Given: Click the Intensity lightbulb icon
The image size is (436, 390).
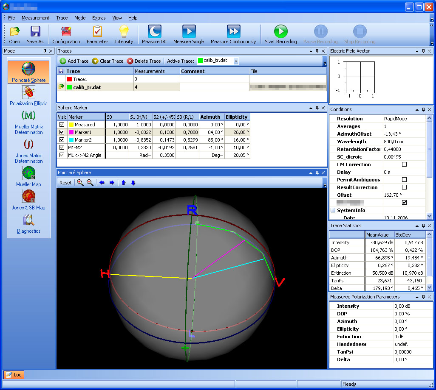Looking at the screenshot, I should (x=124, y=31).
